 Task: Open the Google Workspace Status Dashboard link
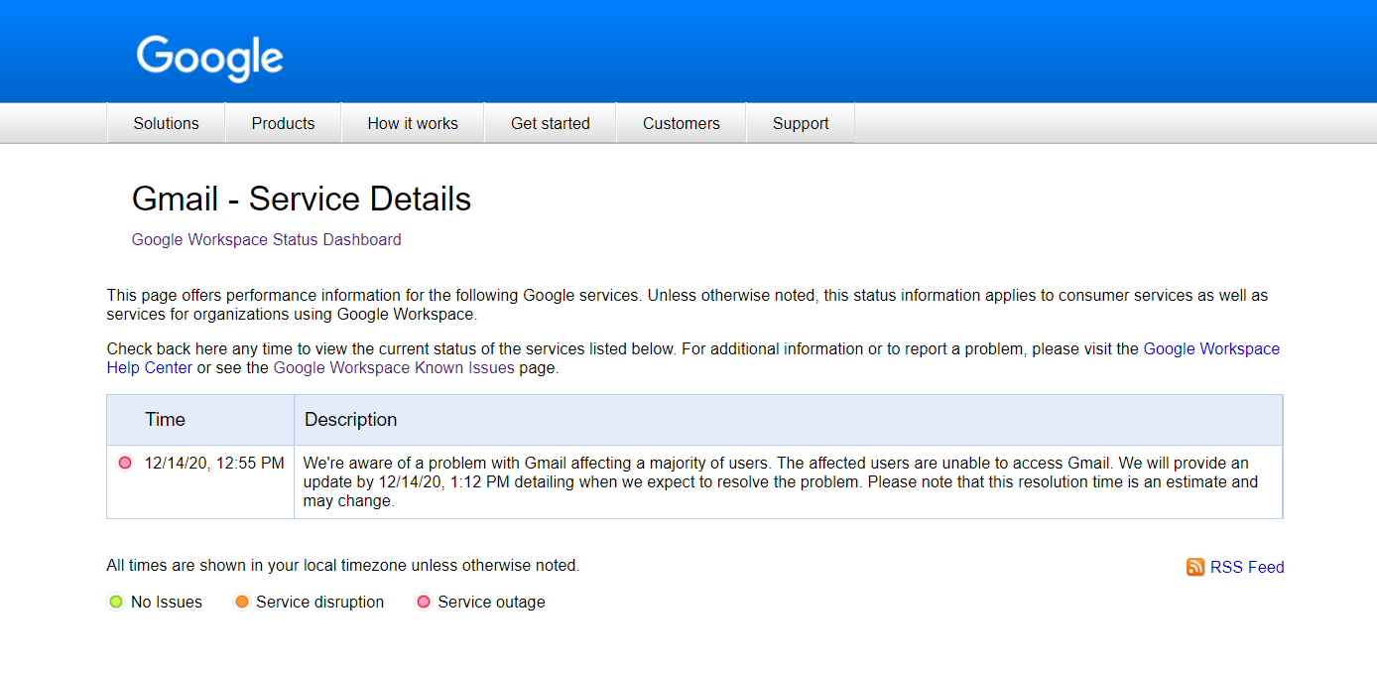coord(267,239)
